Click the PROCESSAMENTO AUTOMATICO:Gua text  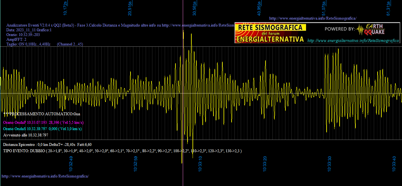[x=42, y=114]
